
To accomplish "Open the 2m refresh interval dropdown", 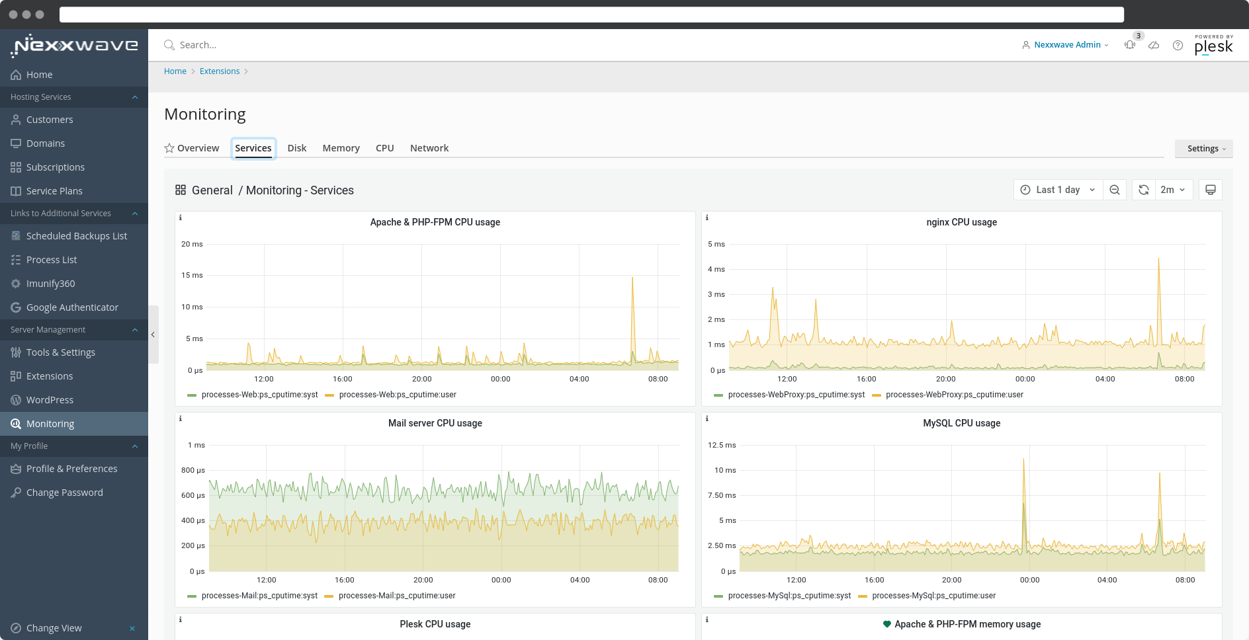I will [1174, 190].
